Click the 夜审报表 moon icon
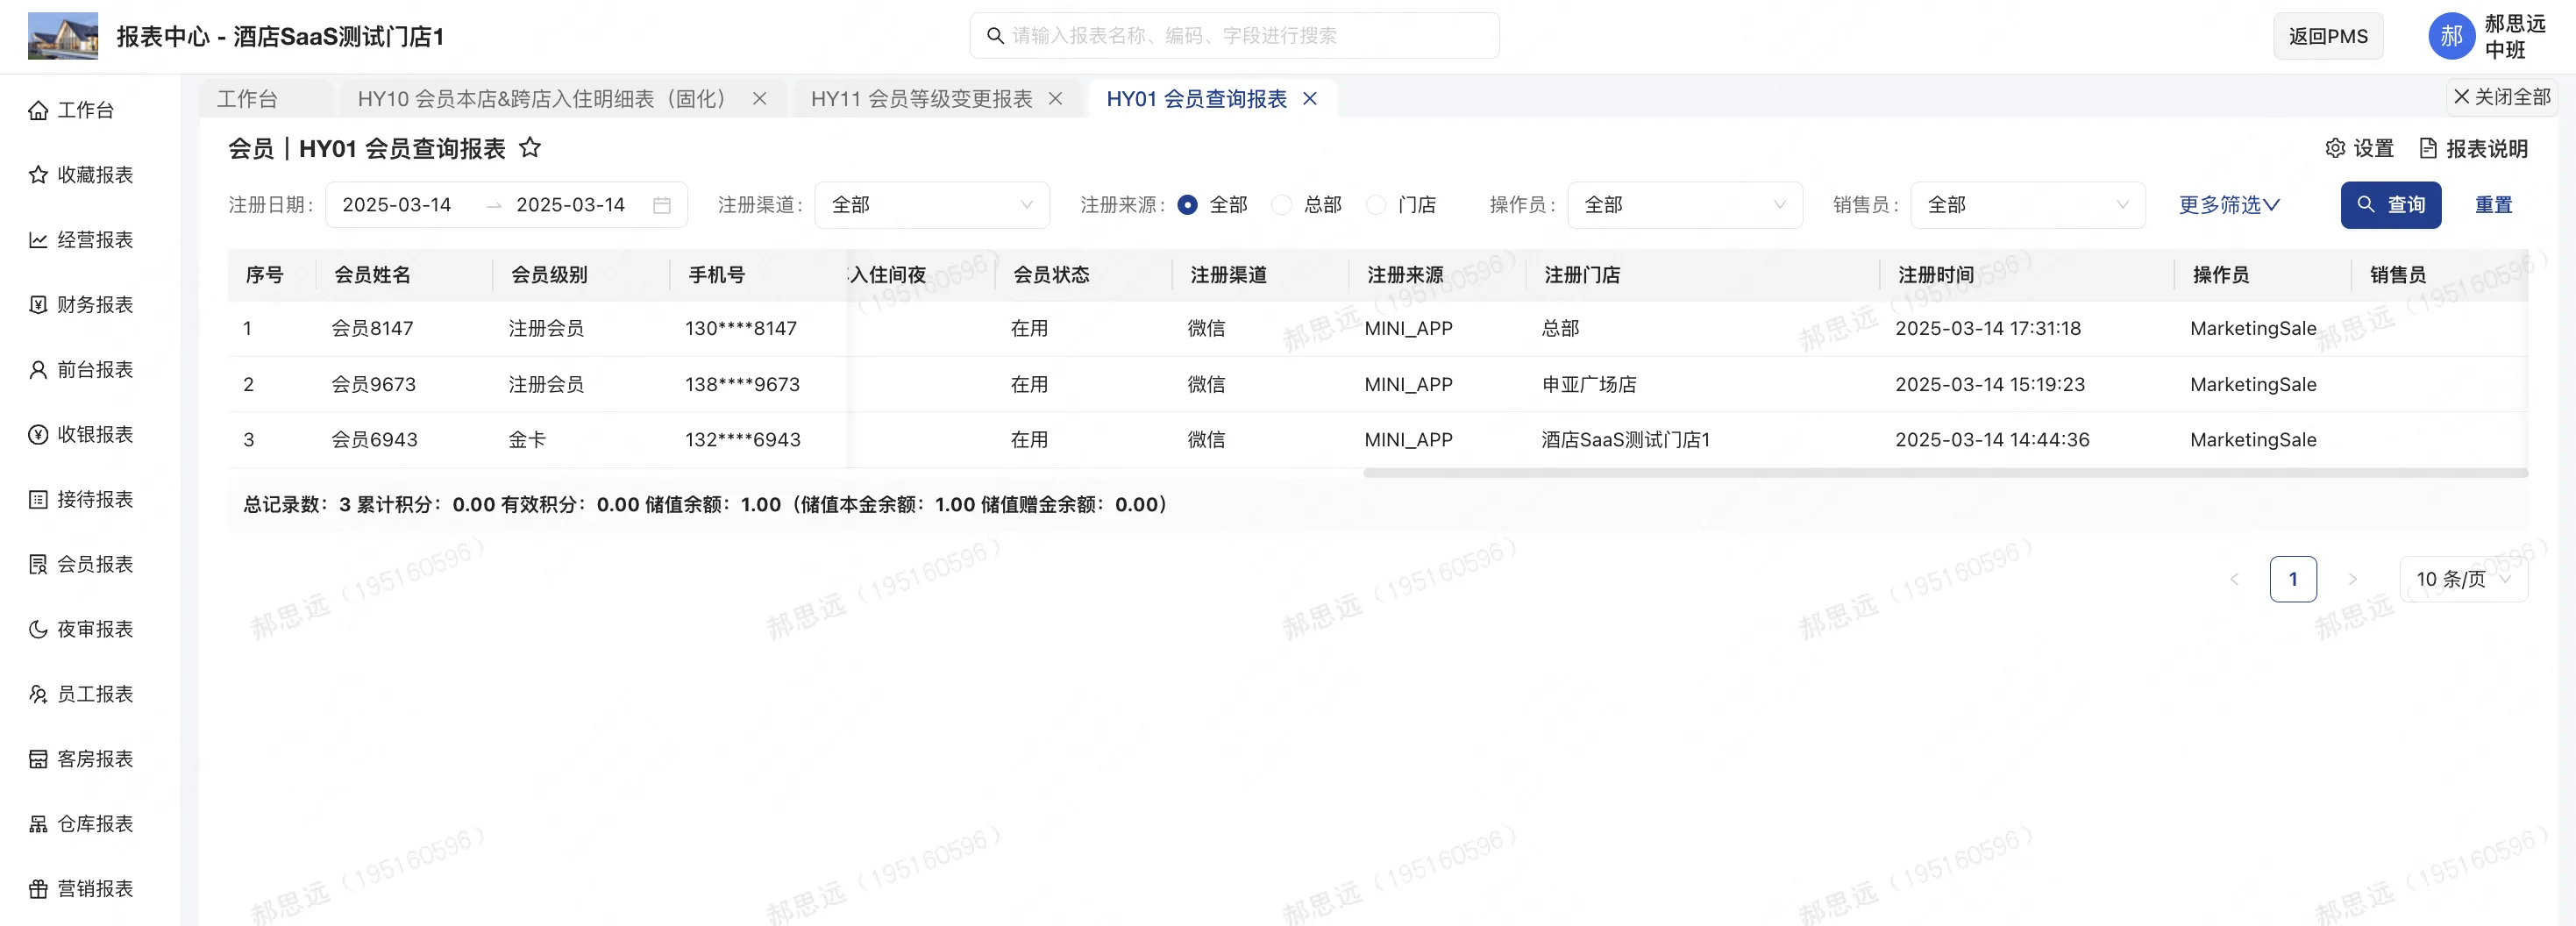 coord(38,629)
